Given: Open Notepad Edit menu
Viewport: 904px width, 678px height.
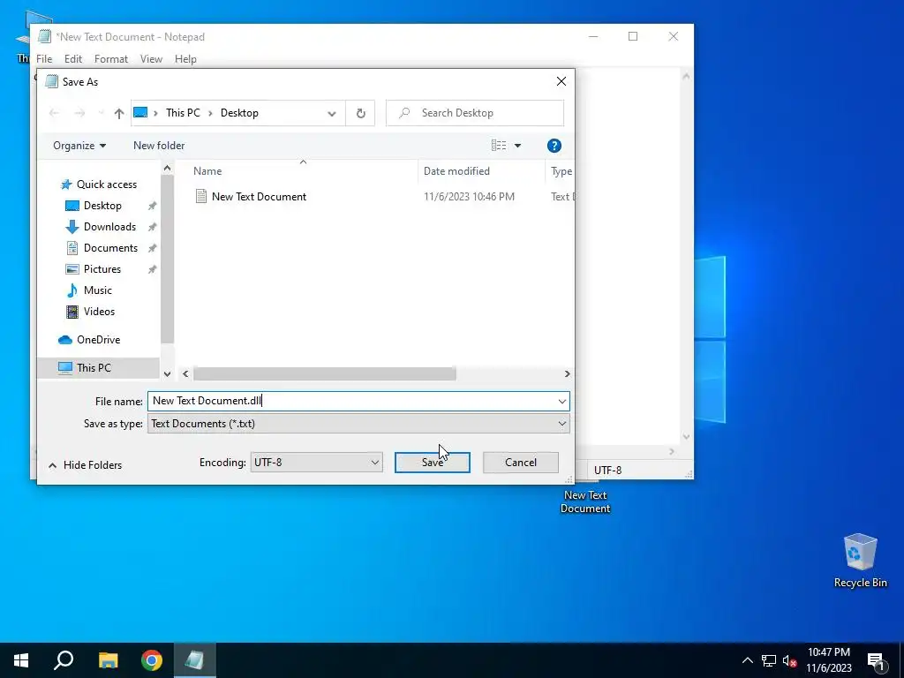Looking at the screenshot, I should click(x=73, y=59).
